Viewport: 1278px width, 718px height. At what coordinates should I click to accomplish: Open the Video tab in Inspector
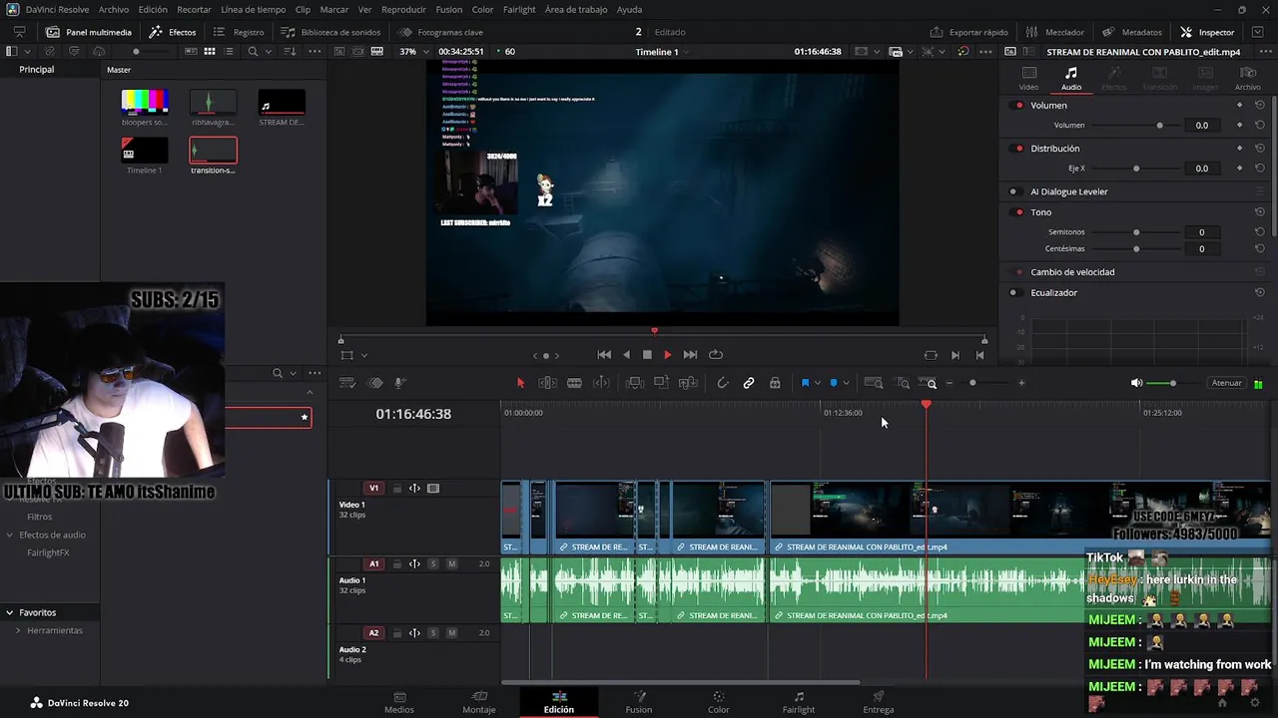click(1028, 79)
